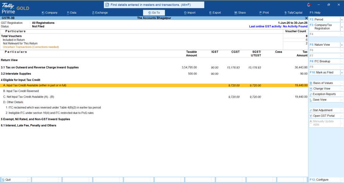Click the Find details search field
This screenshot has height=183, width=344.
154,5
